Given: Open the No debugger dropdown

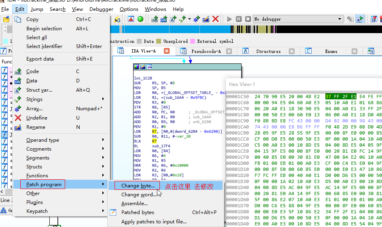Looking at the screenshot, I should tap(298, 19).
